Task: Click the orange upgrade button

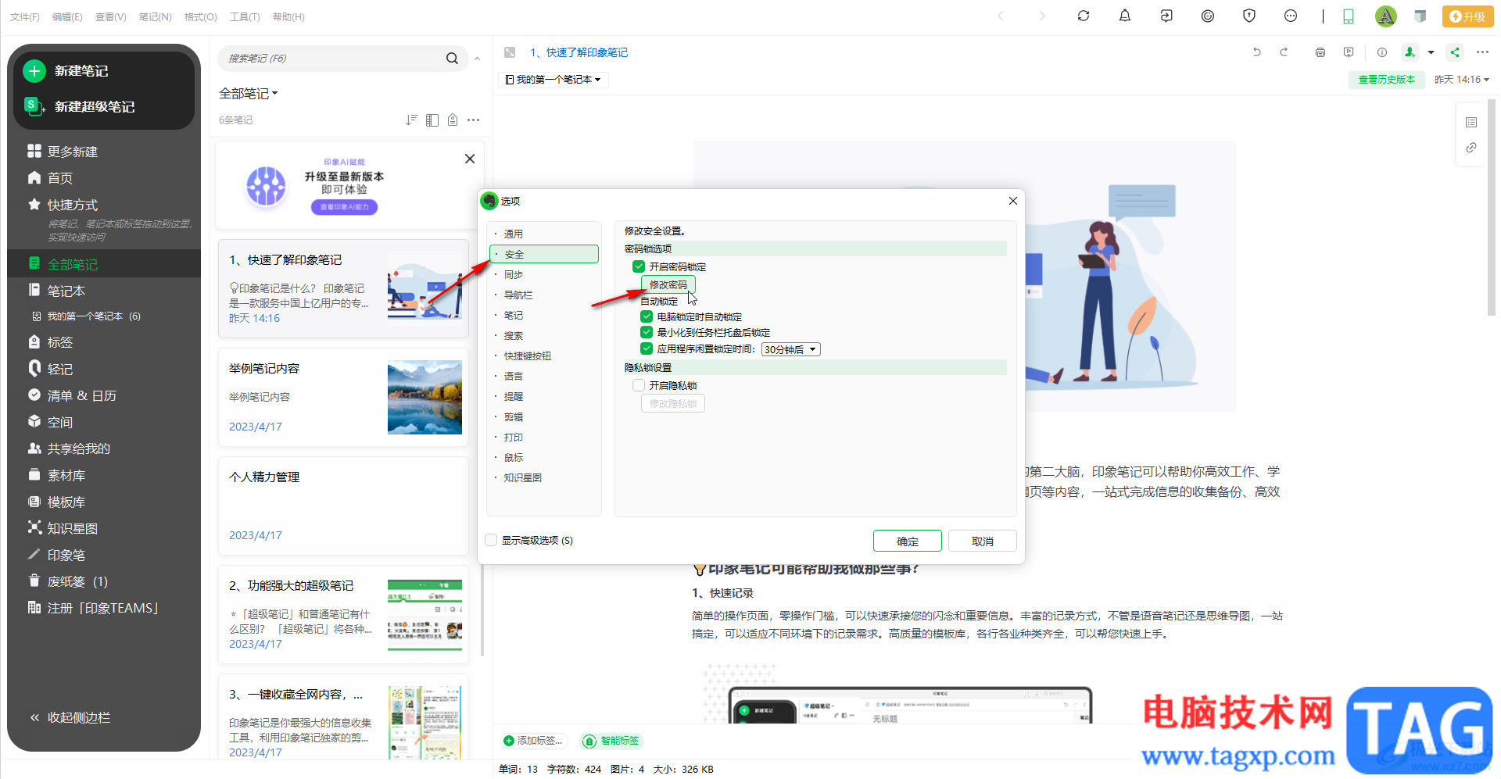Action: point(1467,16)
